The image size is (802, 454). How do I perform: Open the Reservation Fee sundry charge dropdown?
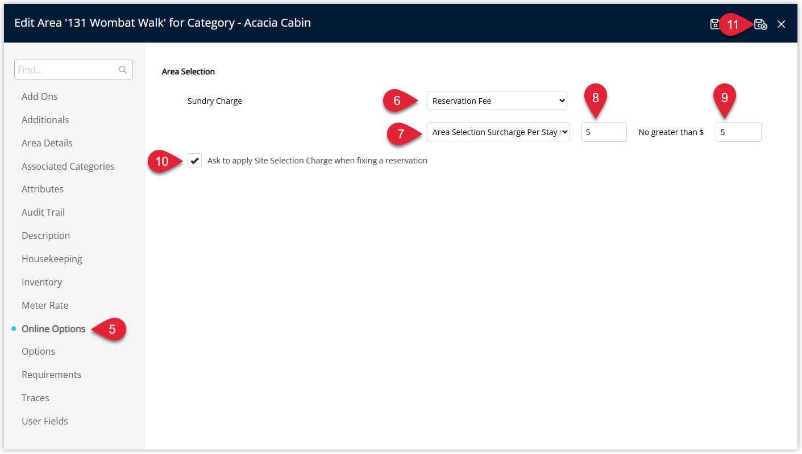point(497,100)
